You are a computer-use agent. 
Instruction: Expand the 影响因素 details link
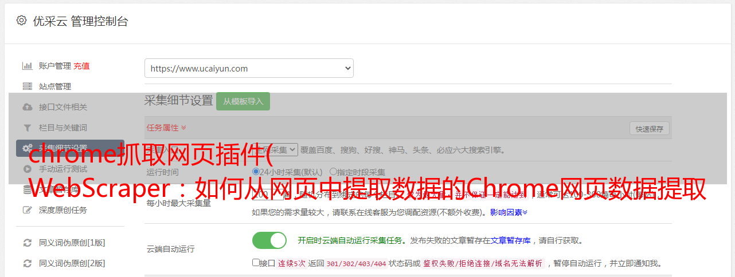click(x=509, y=212)
